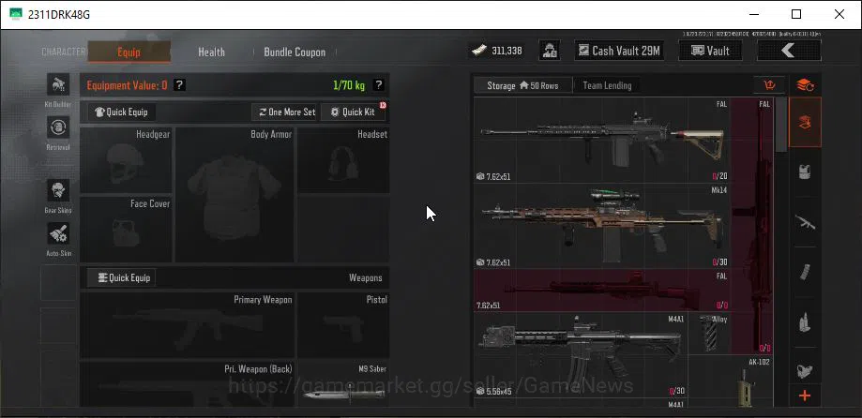Filter storage by ammunition bullets
Image resolution: width=862 pixels, height=418 pixels.
(x=806, y=321)
